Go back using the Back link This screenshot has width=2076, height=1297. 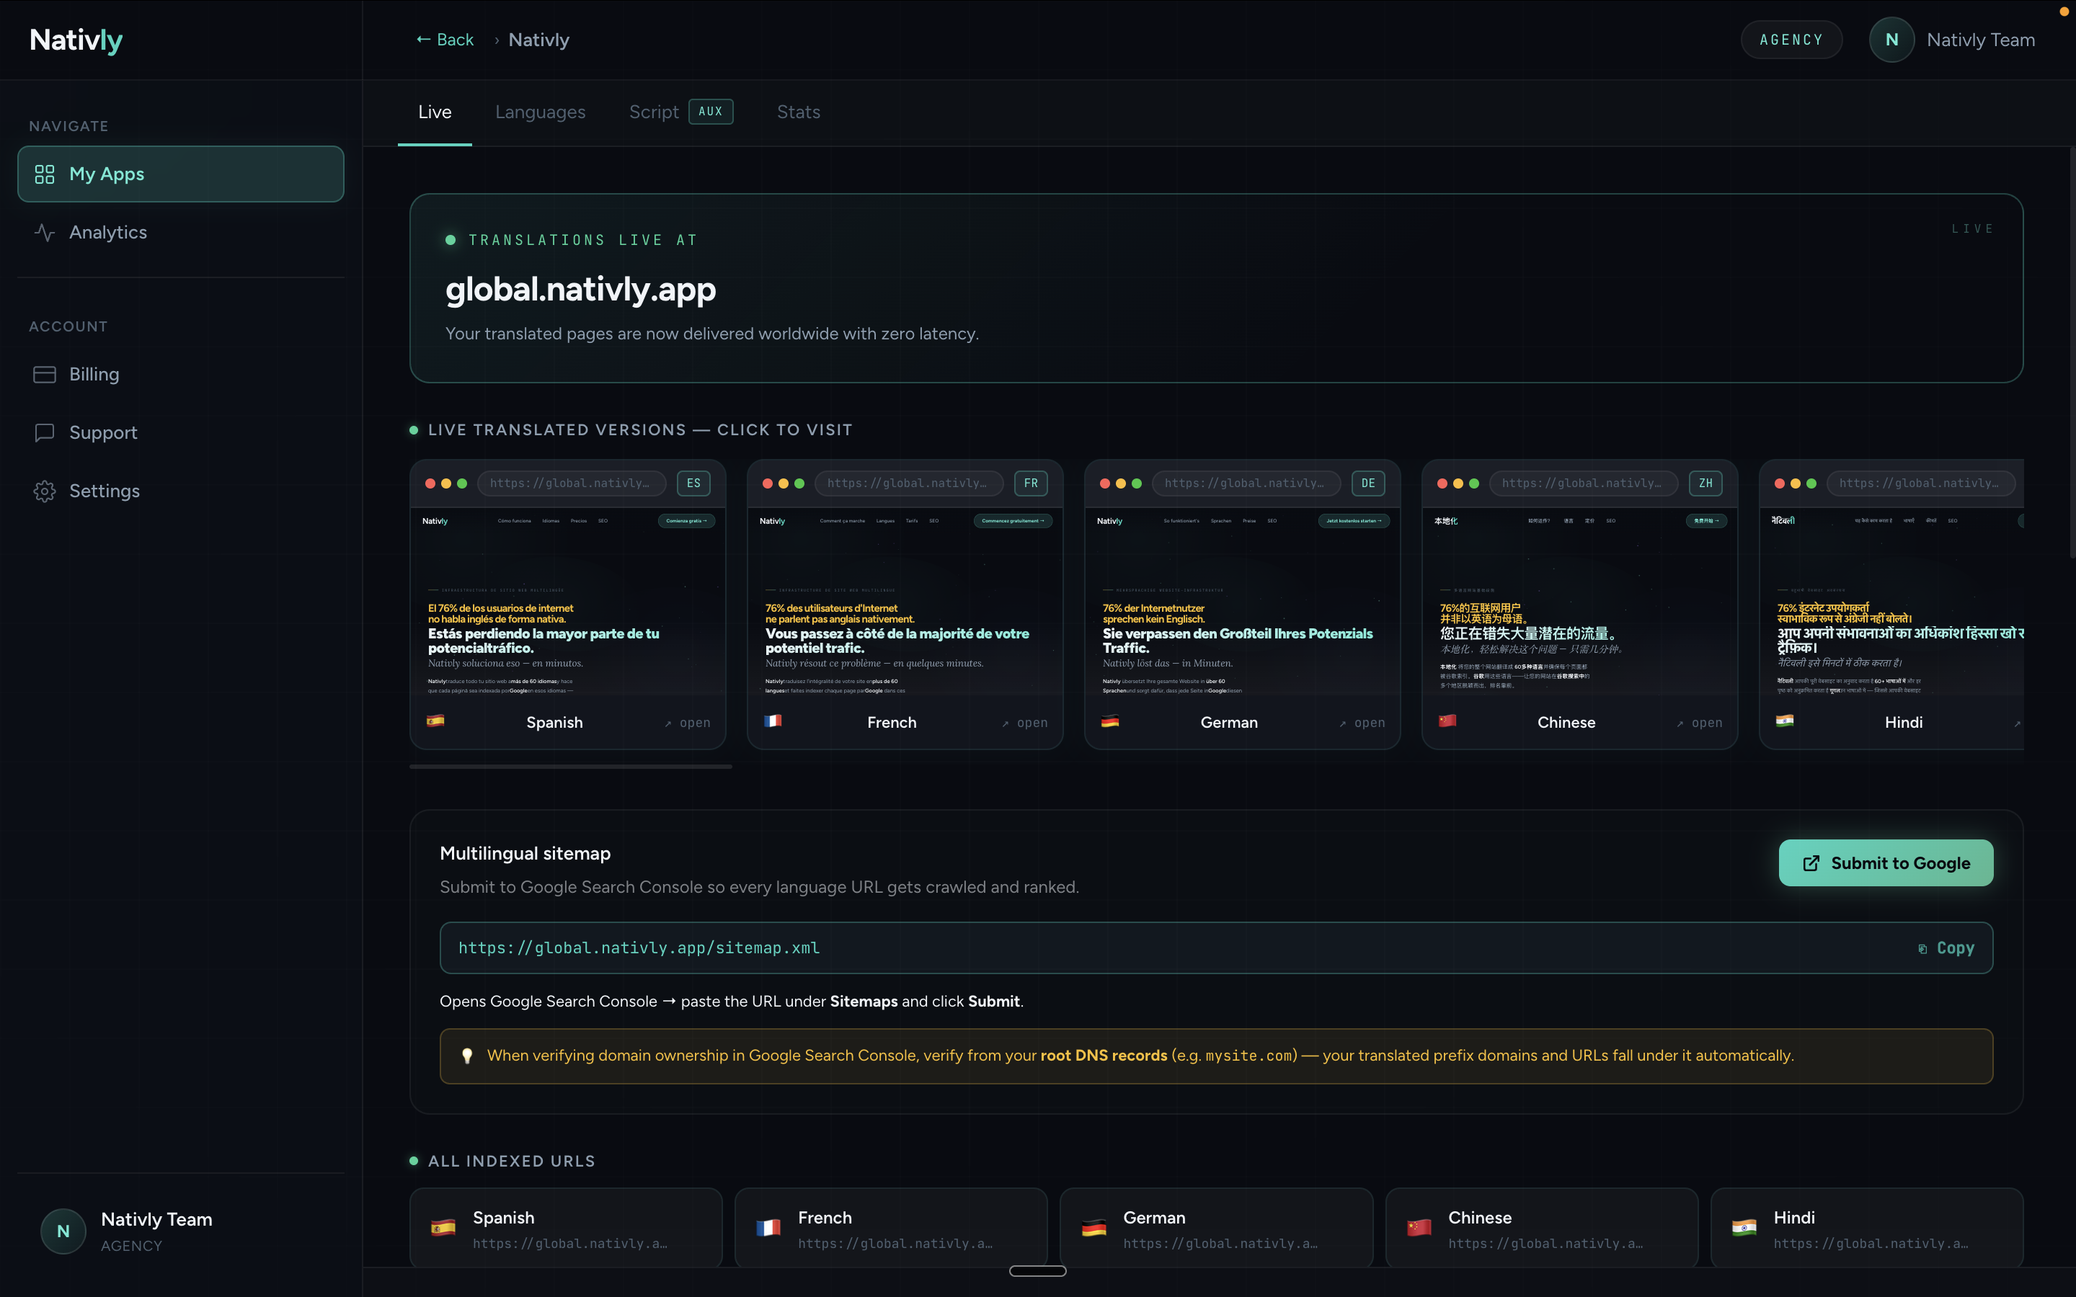[444, 40]
